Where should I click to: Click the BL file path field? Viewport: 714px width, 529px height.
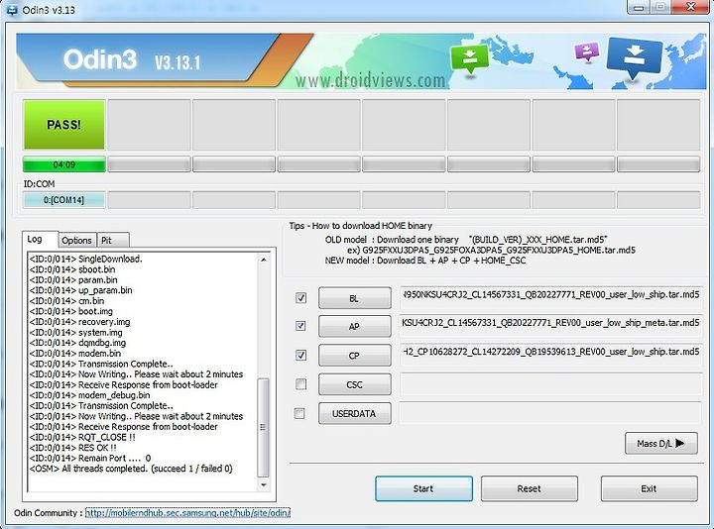pyautogui.click(x=551, y=298)
